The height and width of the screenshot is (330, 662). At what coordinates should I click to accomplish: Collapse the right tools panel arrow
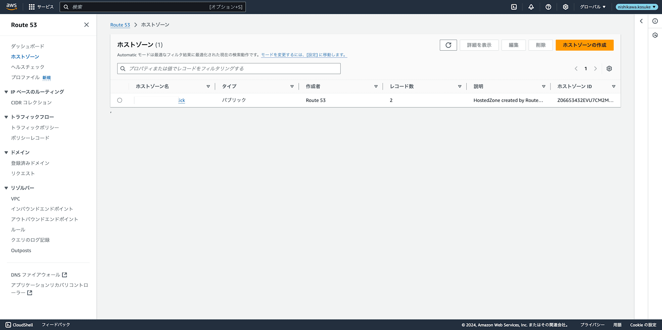pyautogui.click(x=641, y=21)
